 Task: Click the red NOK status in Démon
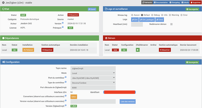point(115,50)
